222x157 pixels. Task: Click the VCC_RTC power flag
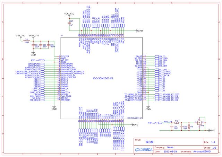pos(69,15)
